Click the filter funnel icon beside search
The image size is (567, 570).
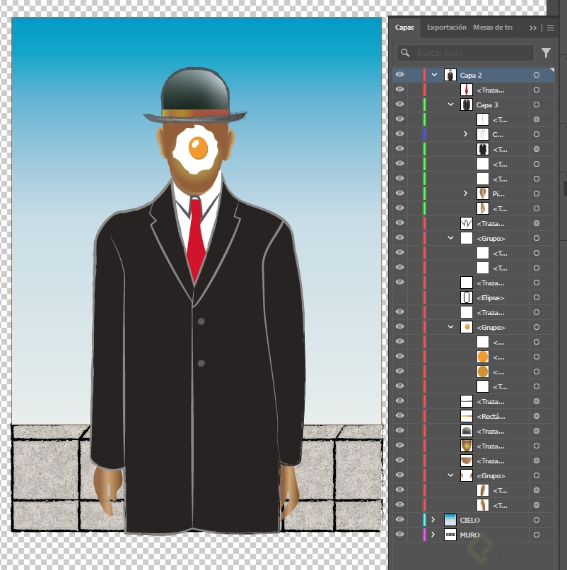coord(546,53)
